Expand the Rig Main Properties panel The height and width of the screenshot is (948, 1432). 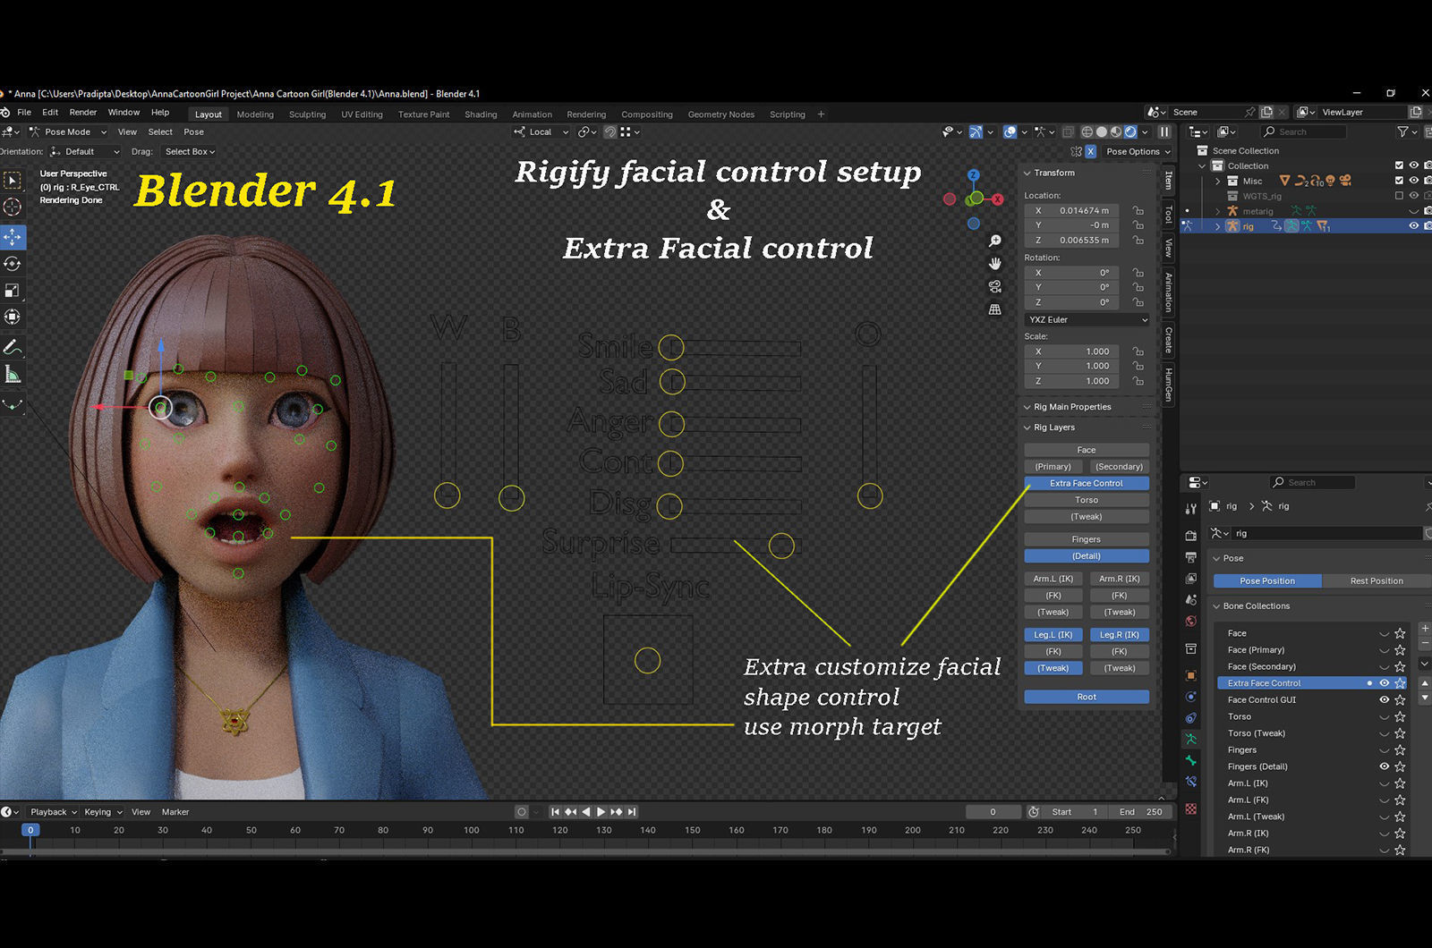pos(1027,407)
